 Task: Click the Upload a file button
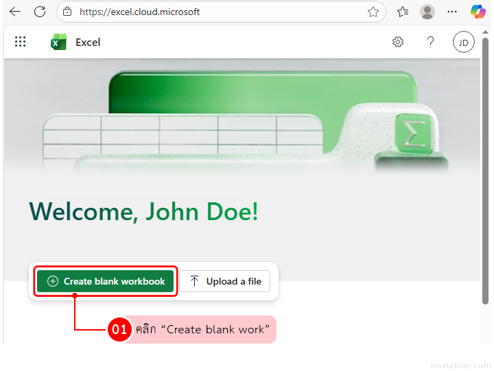pos(224,281)
